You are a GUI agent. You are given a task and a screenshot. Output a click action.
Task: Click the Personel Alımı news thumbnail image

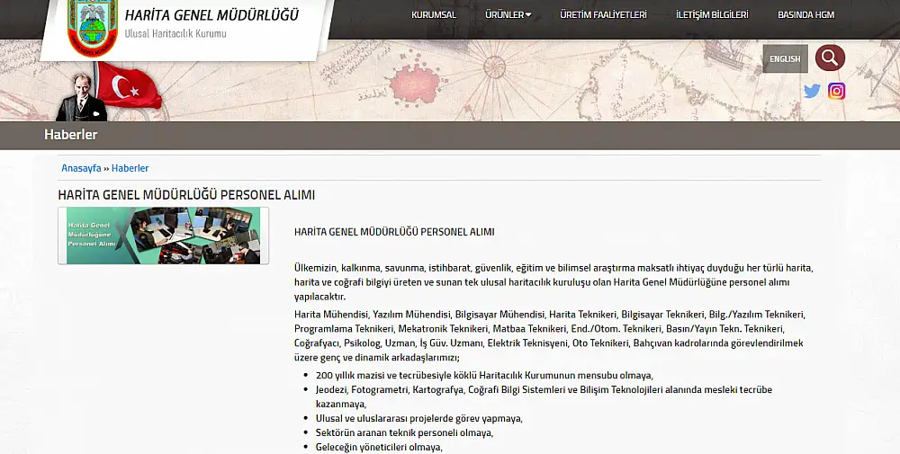[163, 236]
